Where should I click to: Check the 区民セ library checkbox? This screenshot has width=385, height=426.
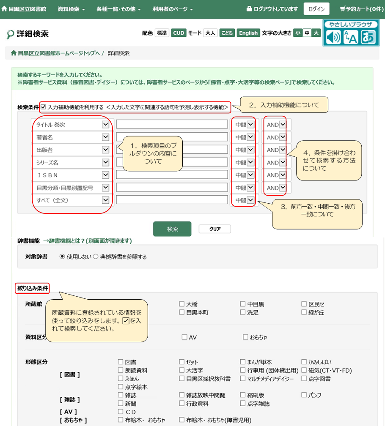tap(304, 304)
